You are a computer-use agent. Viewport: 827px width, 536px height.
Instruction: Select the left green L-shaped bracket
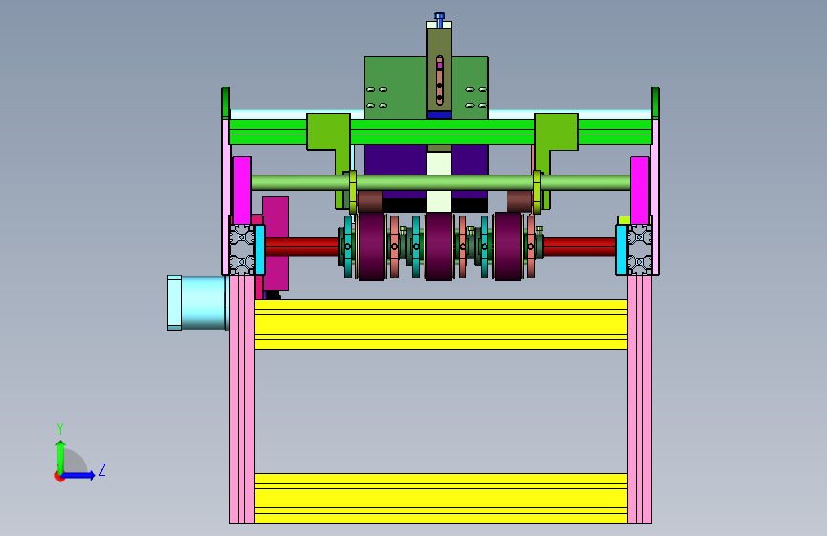[x=328, y=132]
